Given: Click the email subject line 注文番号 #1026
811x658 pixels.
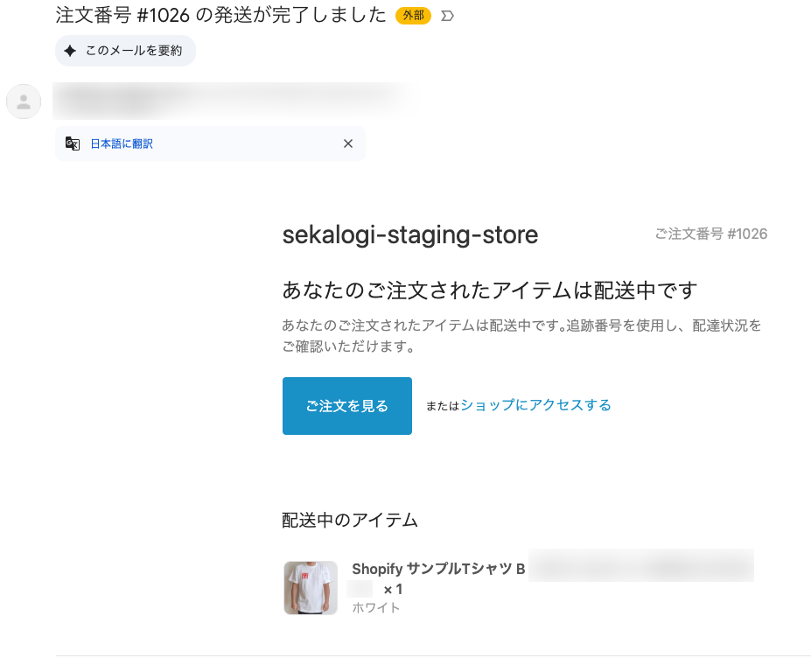Looking at the screenshot, I should (x=220, y=16).
